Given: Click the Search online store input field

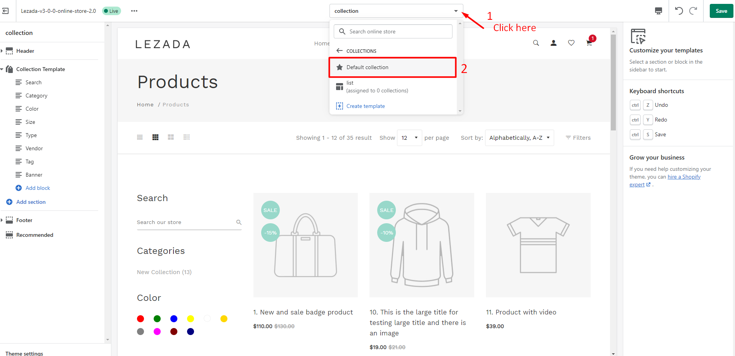Looking at the screenshot, I should coord(393,31).
